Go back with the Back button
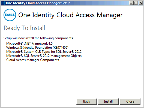The height and width of the screenshot is (108, 144). 86,101
